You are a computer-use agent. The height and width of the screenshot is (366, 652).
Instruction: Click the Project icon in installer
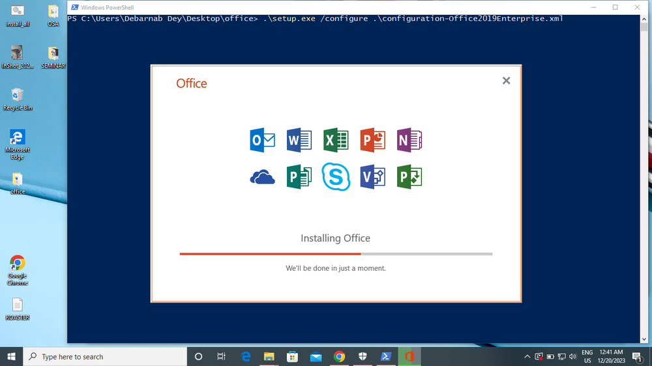[409, 176]
